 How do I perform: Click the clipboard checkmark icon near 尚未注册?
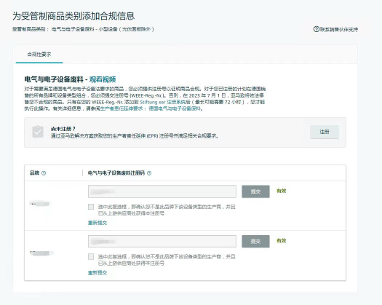[38, 132]
